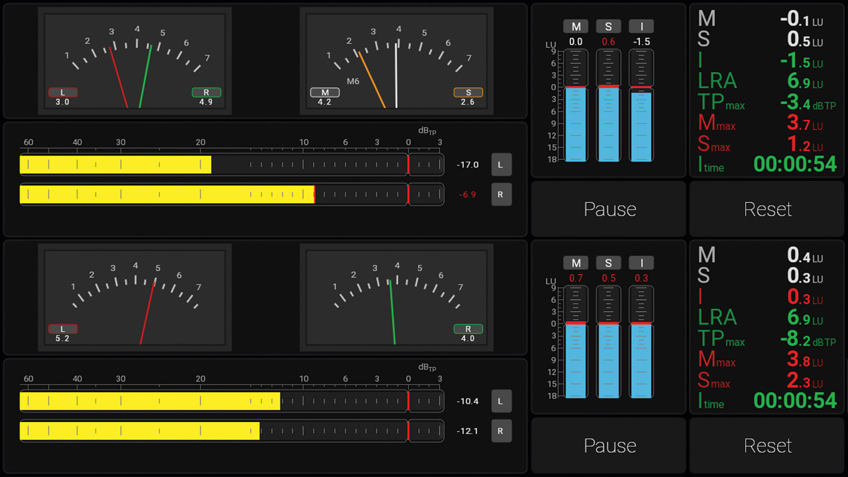848x477 pixels.
Task: Click the red L badge reading 3.0
Action: coord(63,93)
